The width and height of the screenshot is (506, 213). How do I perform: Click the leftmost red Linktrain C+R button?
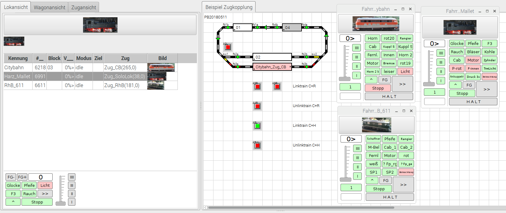click(257, 86)
